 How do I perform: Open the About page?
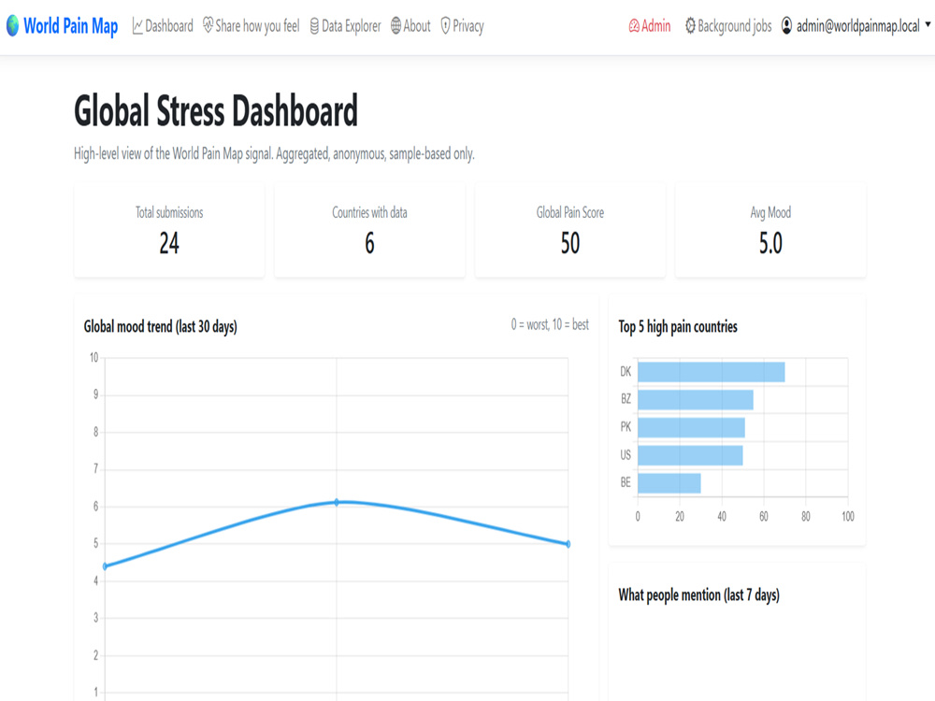point(410,26)
